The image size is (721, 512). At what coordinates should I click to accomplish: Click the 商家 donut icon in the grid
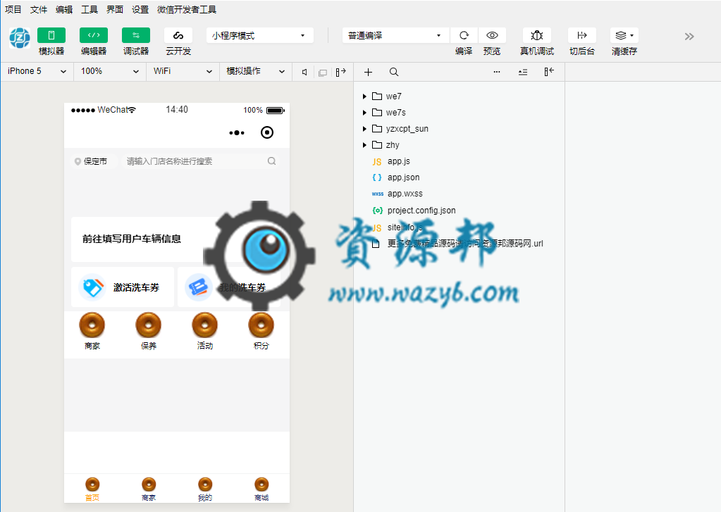pos(92,325)
